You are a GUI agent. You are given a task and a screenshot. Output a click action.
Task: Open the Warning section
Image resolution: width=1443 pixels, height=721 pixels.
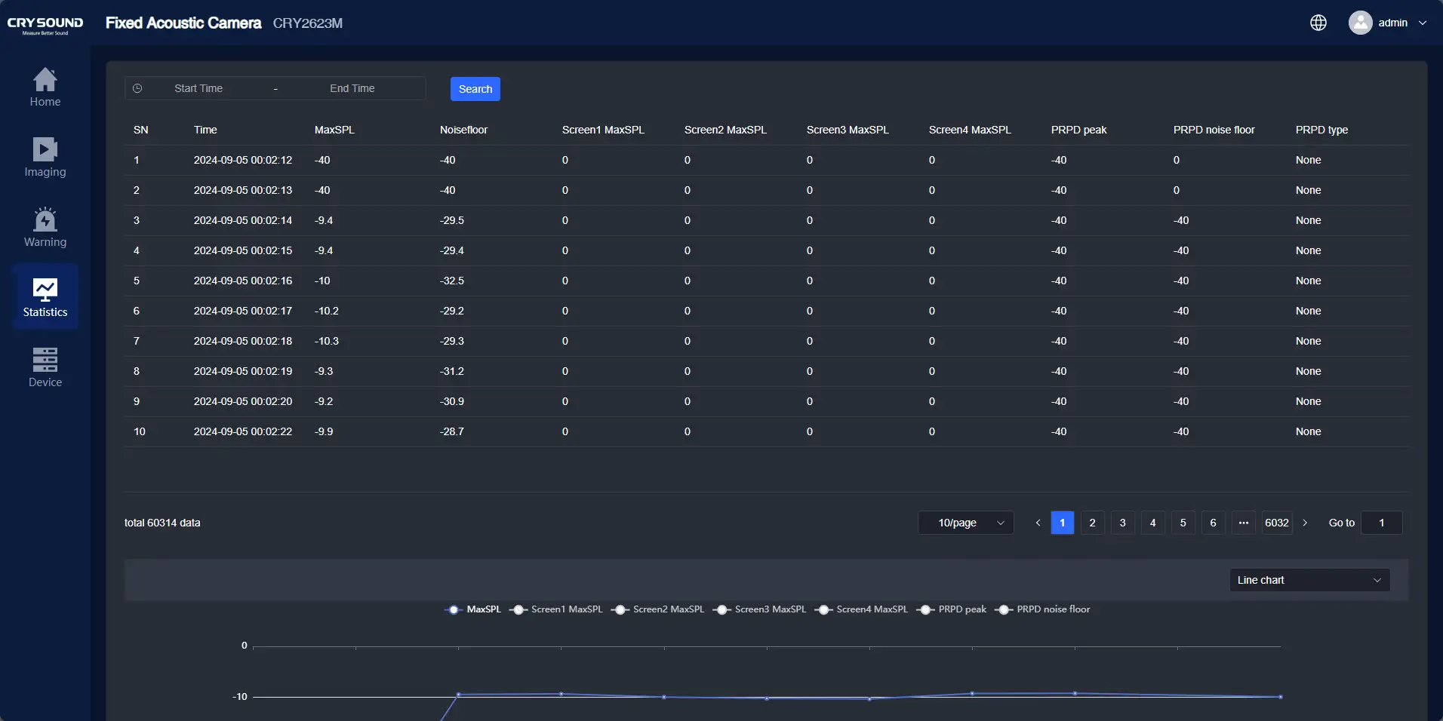tap(45, 227)
